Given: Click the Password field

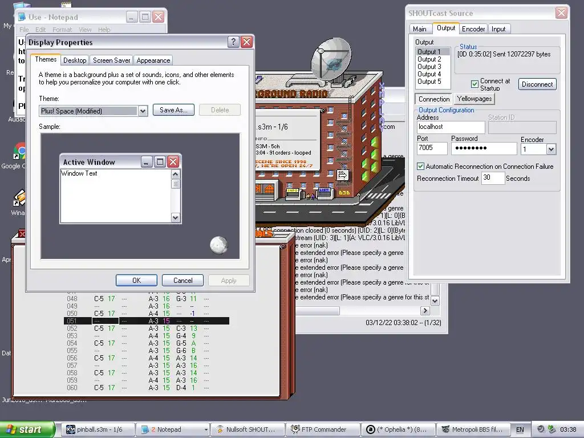Looking at the screenshot, I should [x=484, y=148].
